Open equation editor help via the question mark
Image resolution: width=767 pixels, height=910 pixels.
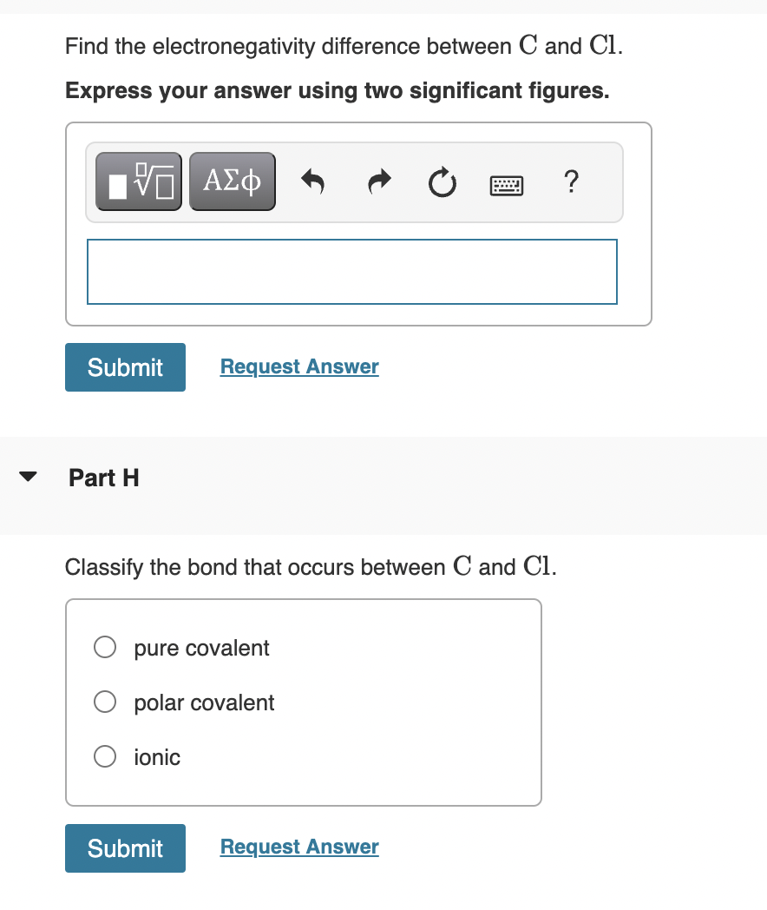pyautogui.click(x=571, y=183)
